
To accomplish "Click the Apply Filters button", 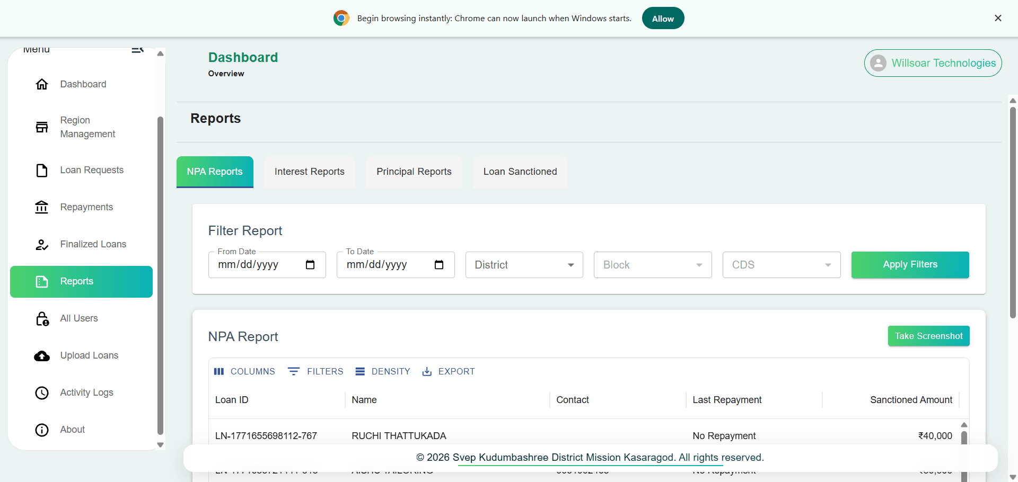I will tap(910, 265).
